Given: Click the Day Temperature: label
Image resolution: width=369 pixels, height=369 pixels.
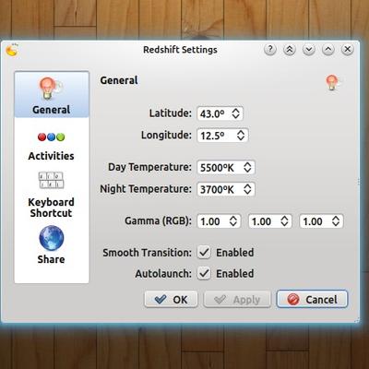Looking at the screenshot, I should coord(149,167).
